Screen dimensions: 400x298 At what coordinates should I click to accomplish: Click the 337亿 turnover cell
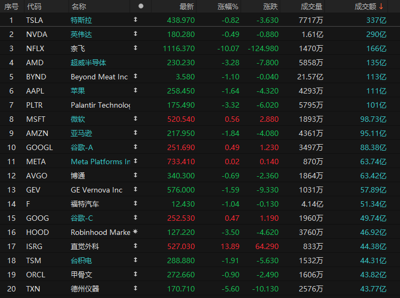[376, 20]
